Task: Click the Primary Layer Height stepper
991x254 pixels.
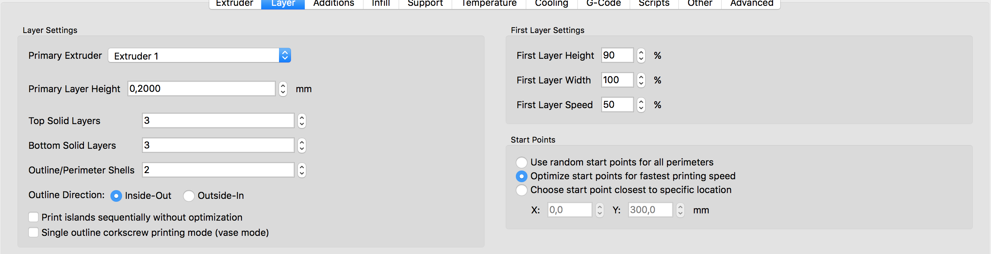Action: [283, 89]
